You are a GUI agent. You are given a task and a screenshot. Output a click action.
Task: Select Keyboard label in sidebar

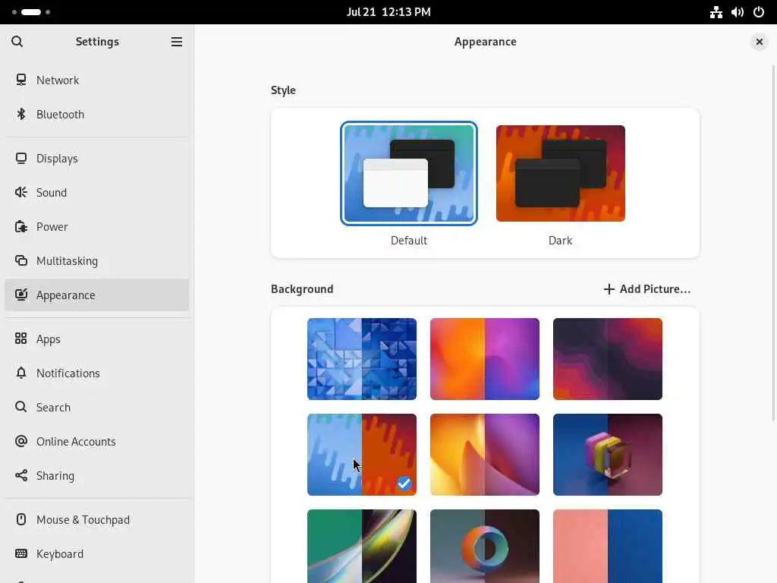tap(59, 553)
